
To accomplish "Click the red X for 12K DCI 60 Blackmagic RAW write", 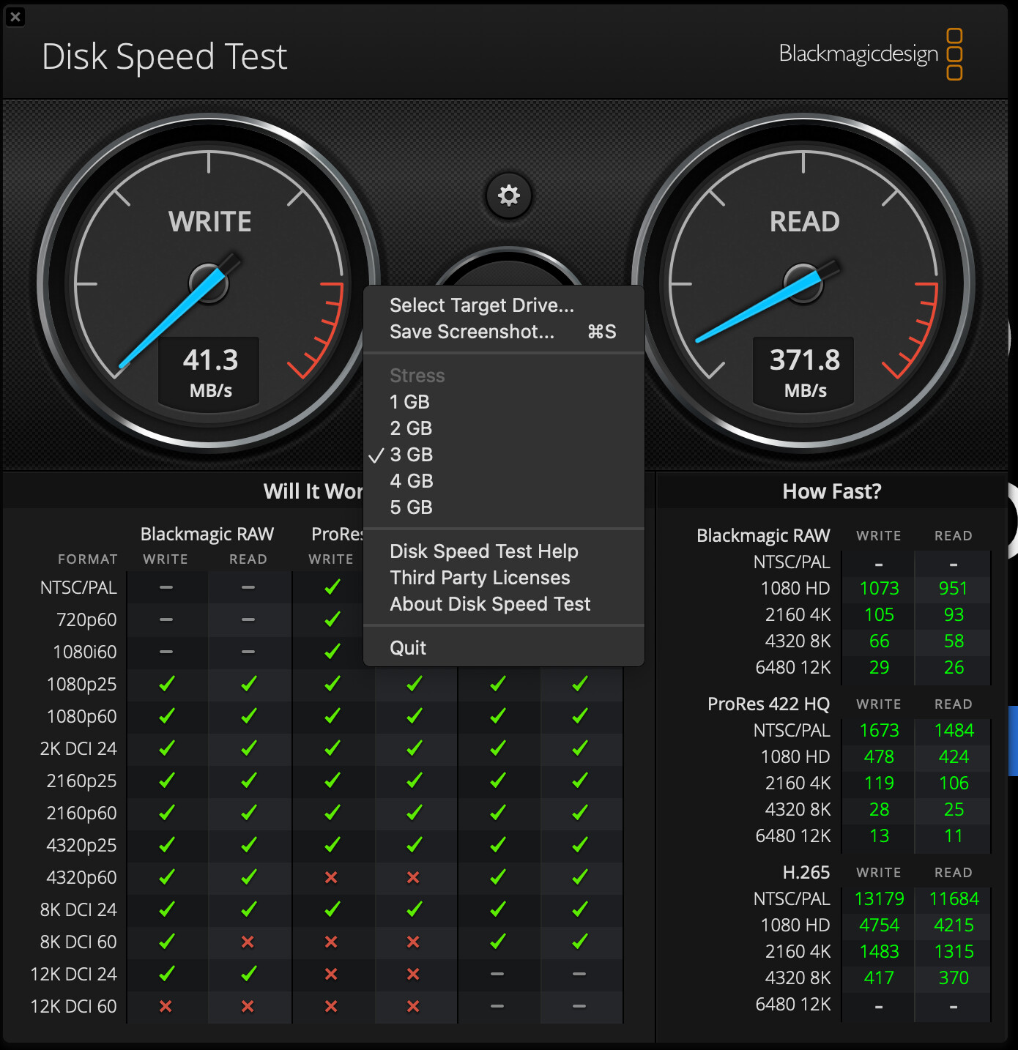I will point(166,1006).
